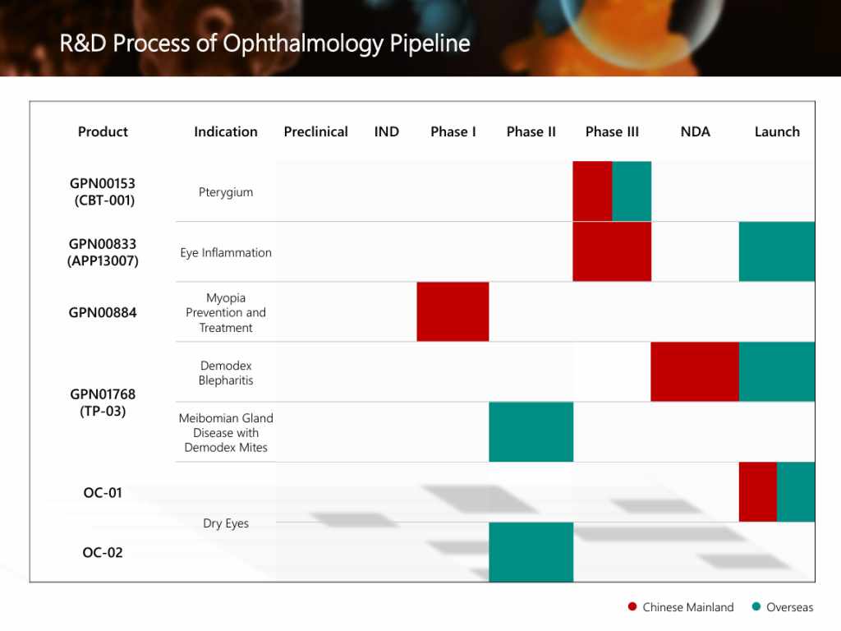This screenshot has width=841, height=631.
Task: Select the GPN00153 (CBT-001) product label
Action: tap(103, 192)
